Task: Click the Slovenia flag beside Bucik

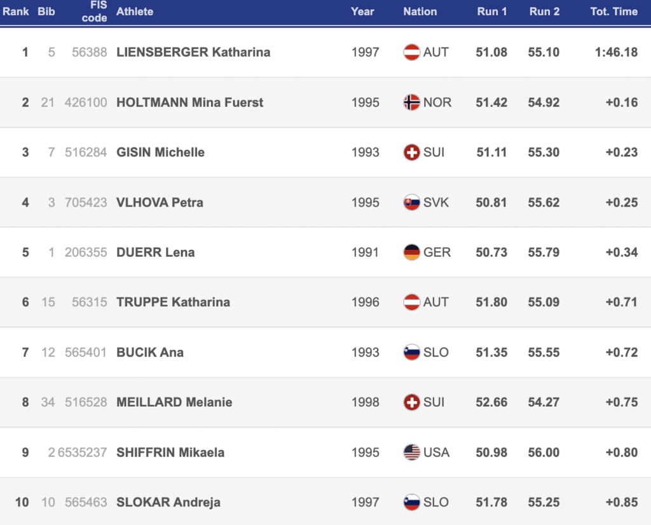Action: click(412, 352)
